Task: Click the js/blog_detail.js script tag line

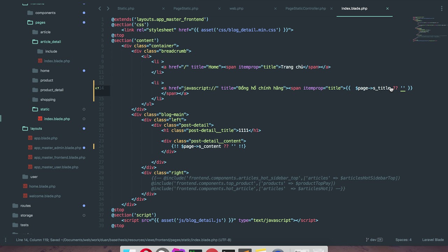Action: [220, 220]
